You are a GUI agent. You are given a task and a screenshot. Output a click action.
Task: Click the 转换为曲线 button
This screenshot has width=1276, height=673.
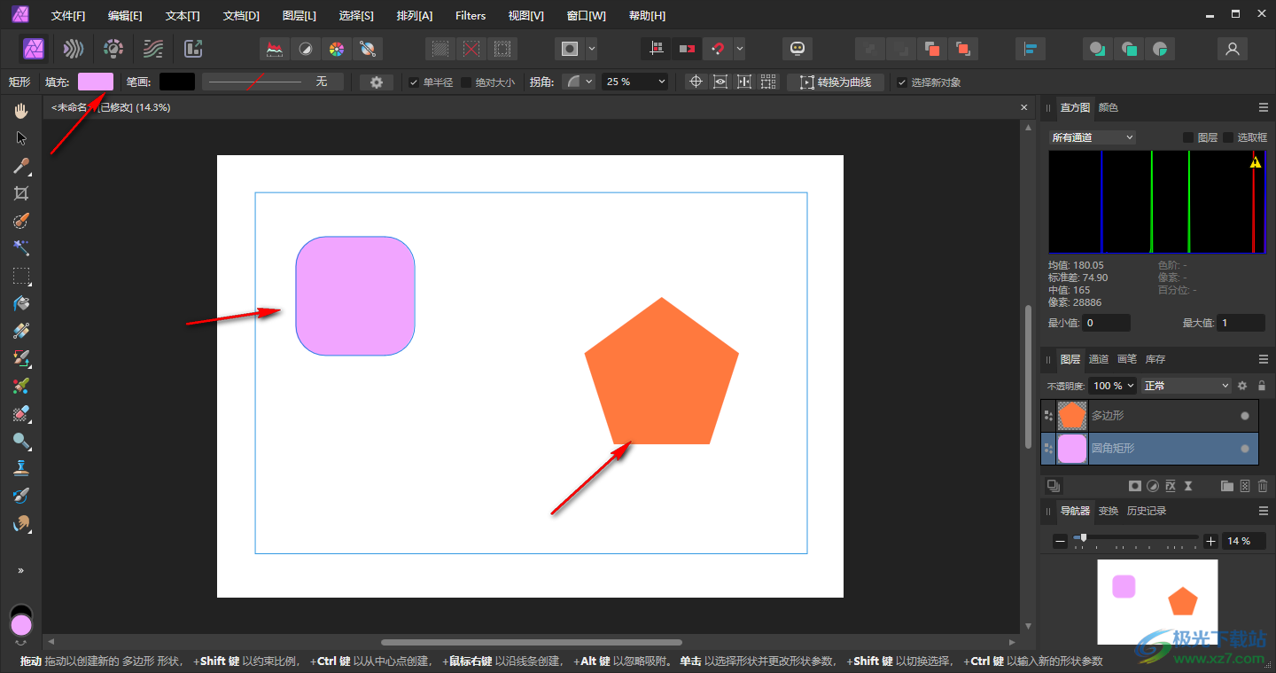pos(836,82)
